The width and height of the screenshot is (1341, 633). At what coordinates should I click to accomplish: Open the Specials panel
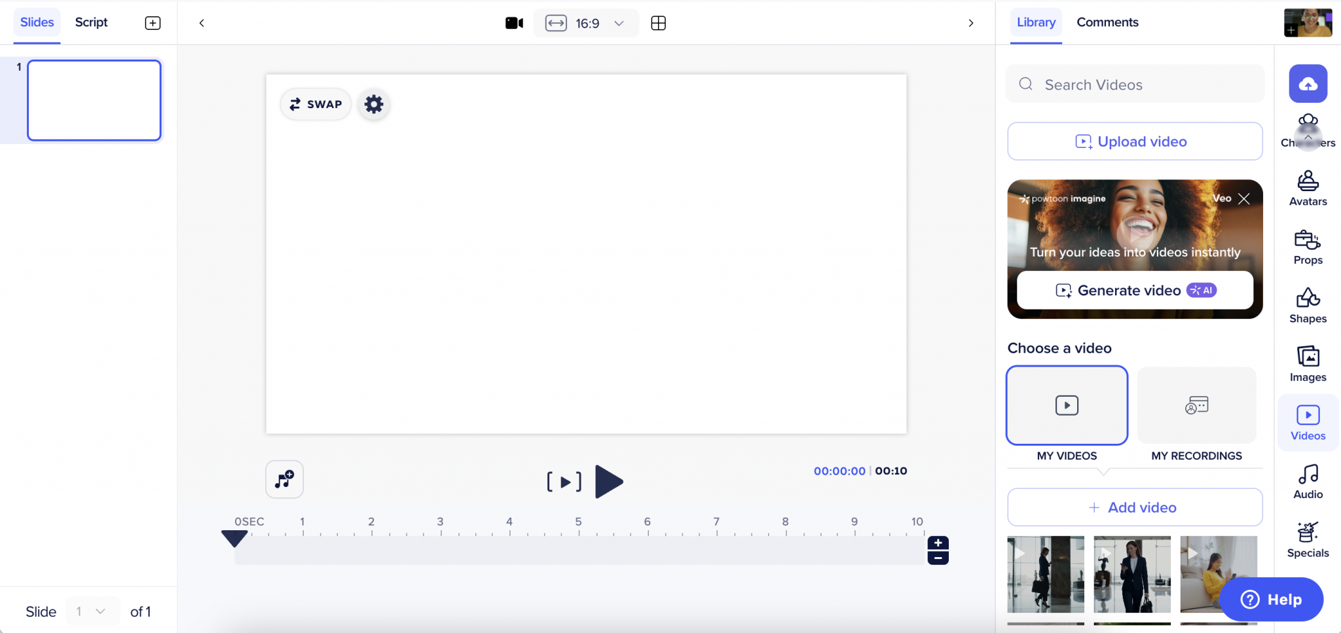point(1306,539)
